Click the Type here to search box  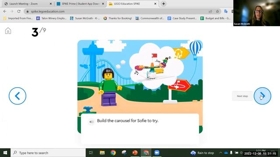tap(48, 153)
